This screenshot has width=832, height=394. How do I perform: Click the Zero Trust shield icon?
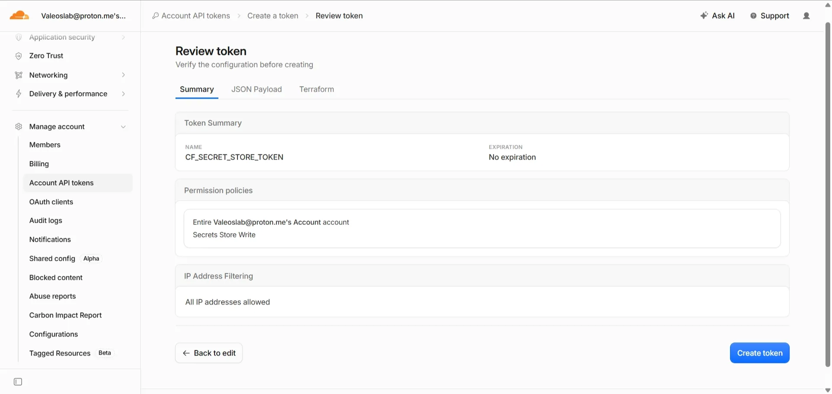click(x=19, y=56)
